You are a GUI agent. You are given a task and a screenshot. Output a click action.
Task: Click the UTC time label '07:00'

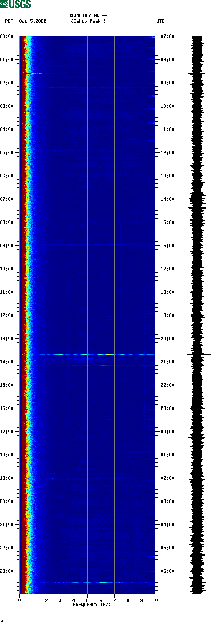click(167, 36)
